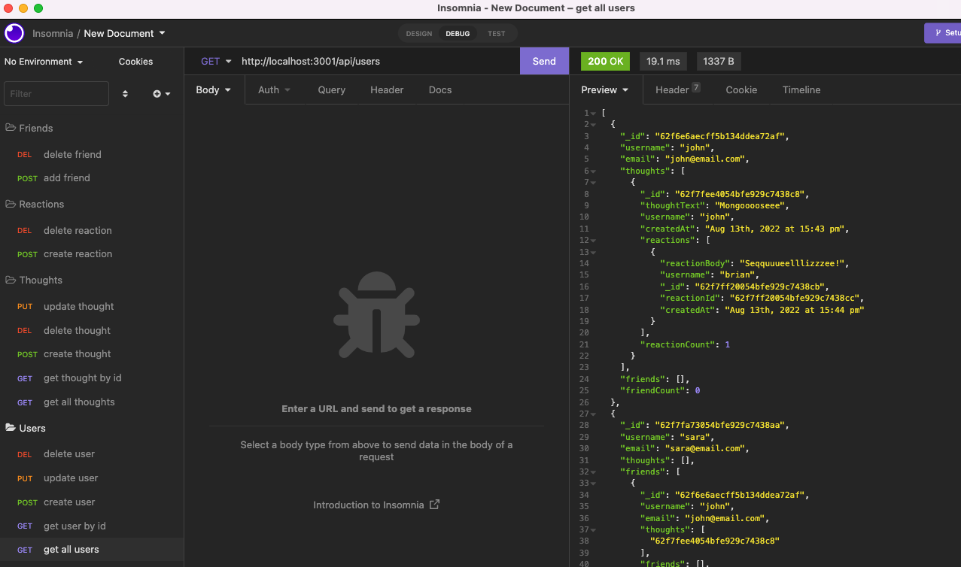This screenshot has width=961, height=567.
Task: Open the request Header tab
Action: (x=387, y=89)
